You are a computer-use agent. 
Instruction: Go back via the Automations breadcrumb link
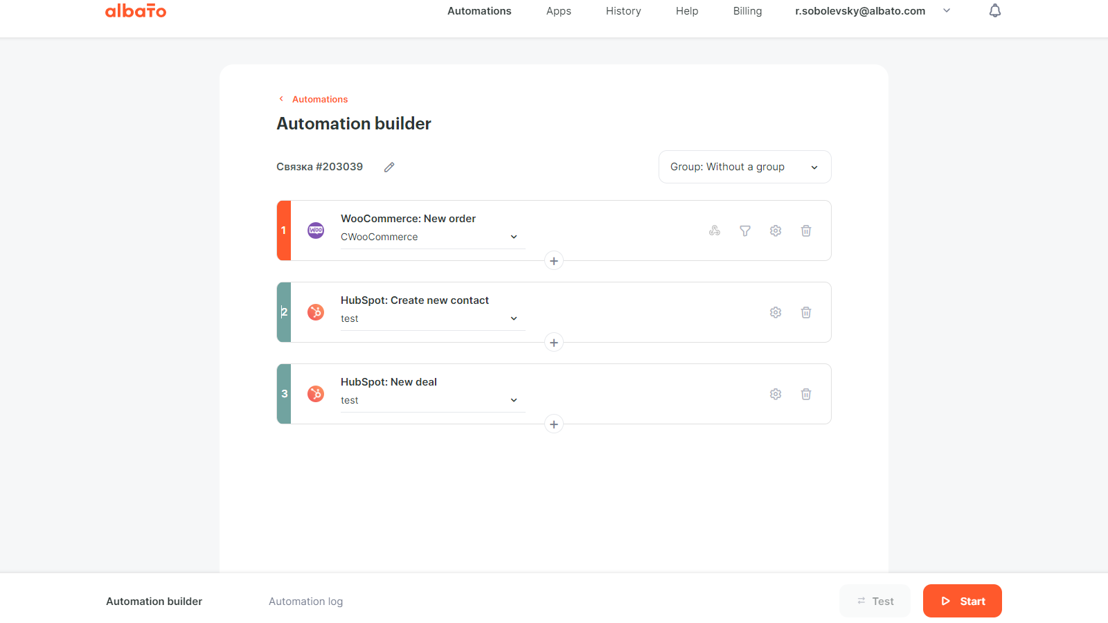[319, 99]
